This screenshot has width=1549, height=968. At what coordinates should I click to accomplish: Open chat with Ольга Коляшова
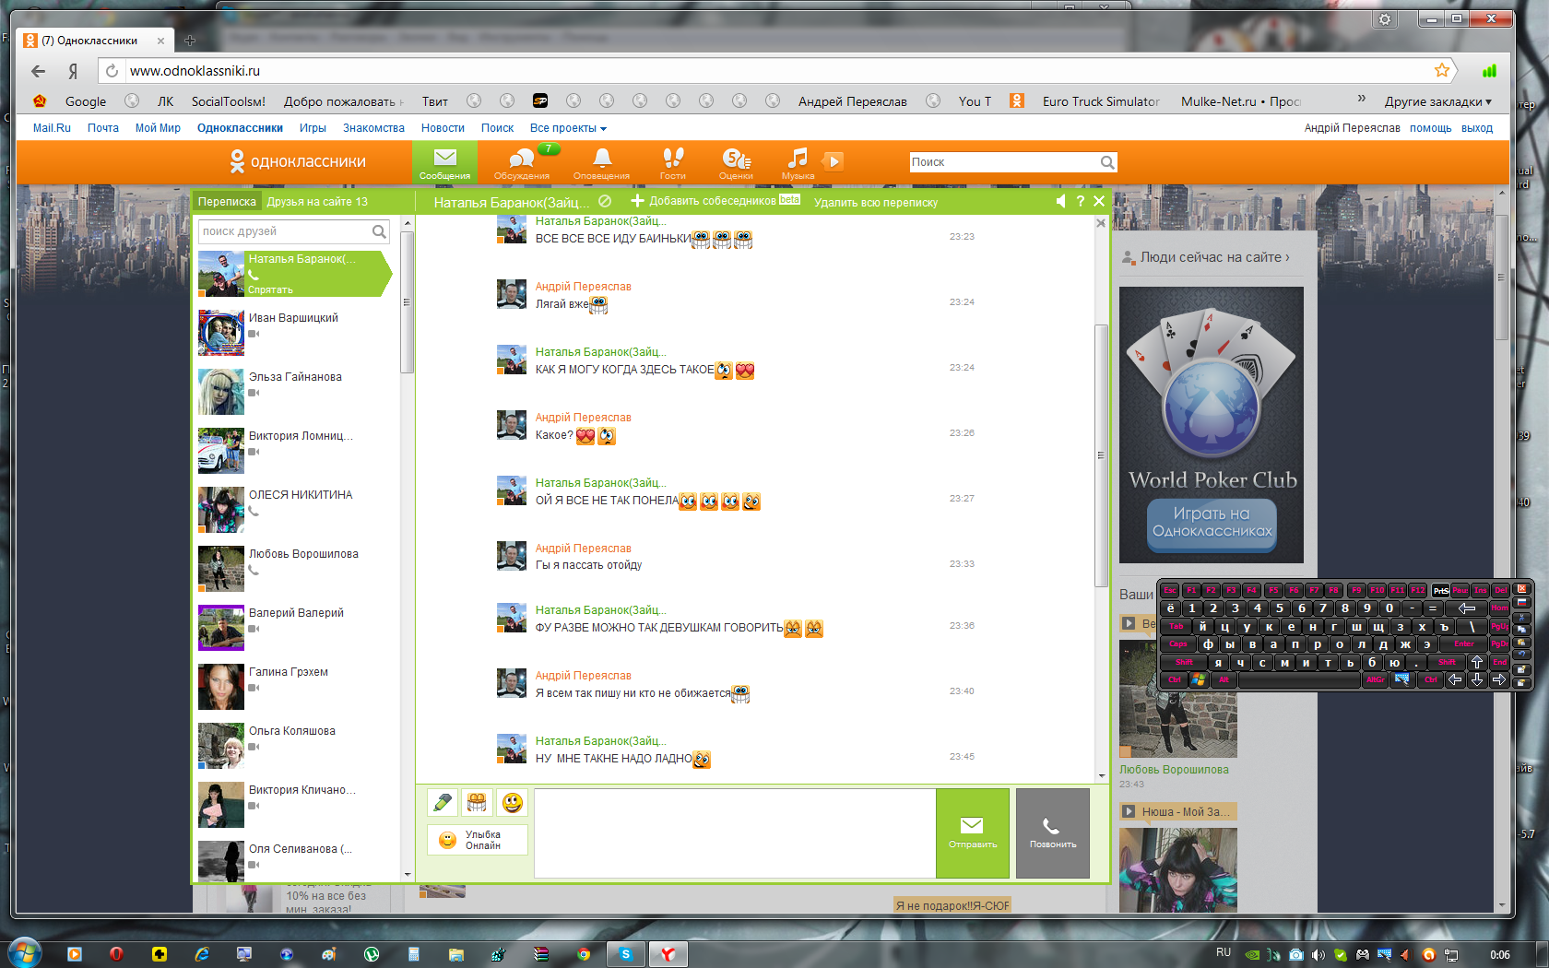click(292, 731)
